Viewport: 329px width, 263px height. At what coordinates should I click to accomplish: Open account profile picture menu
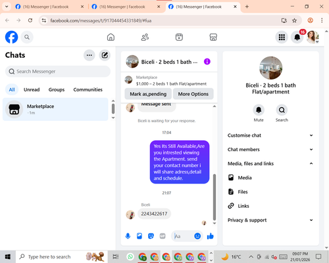(x=313, y=37)
